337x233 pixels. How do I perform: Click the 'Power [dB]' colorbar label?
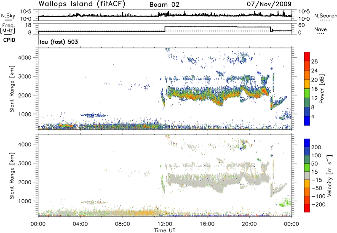point(321,89)
